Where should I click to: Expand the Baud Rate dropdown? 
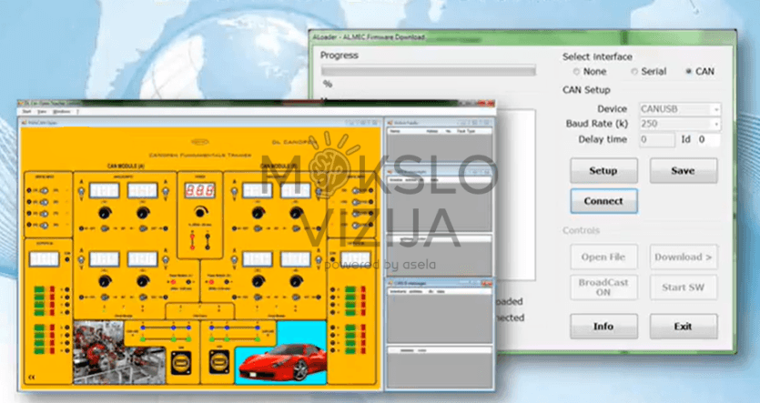[x=678, y=124]
